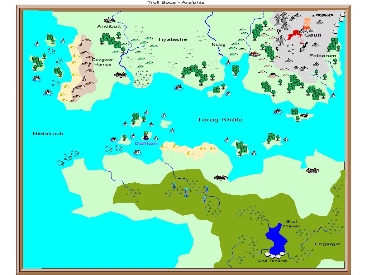Click the Devgwer Humps label

coord(103,62)
